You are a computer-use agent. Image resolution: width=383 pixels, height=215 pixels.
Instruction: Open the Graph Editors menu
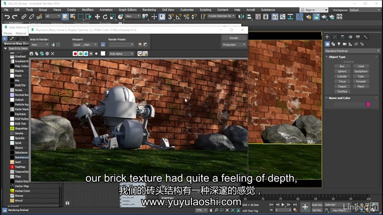click(128, 10)
